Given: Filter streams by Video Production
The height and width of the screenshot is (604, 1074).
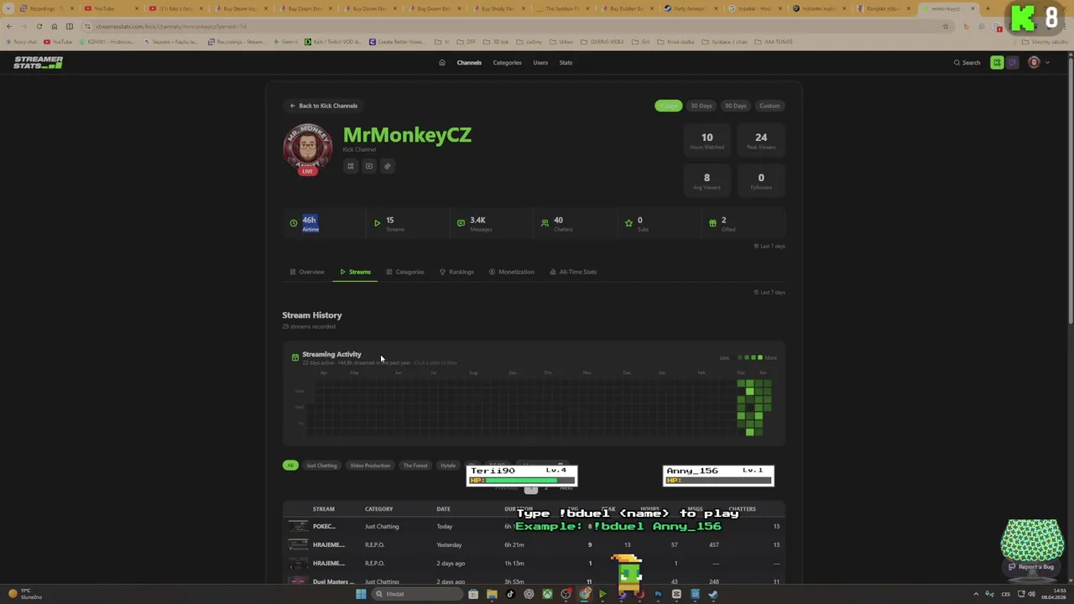Looking at the screenshot, I should [370, 466].
